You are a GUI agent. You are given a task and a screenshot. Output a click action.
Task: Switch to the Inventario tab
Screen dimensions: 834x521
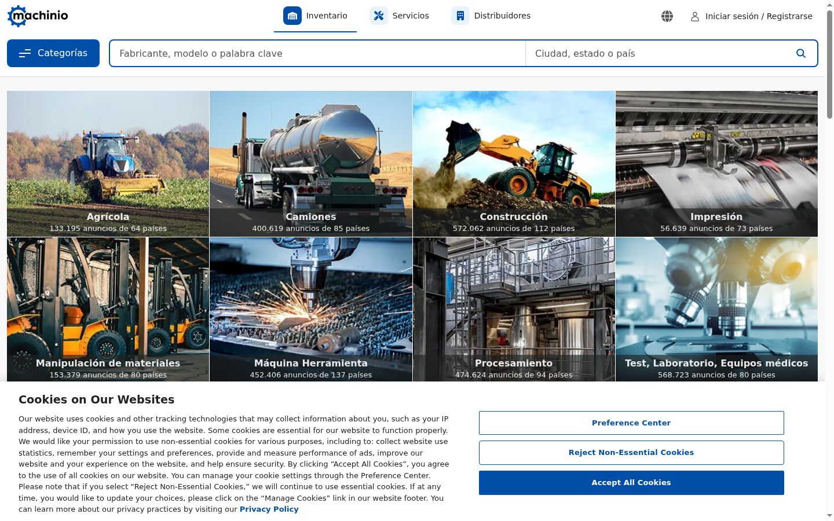pos(315,16)
